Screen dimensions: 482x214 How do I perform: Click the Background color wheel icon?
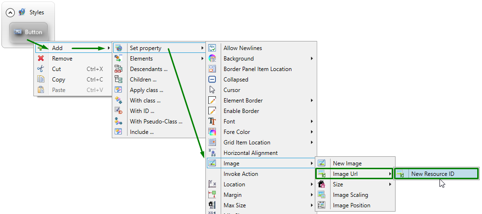click(x=213, y=59)
